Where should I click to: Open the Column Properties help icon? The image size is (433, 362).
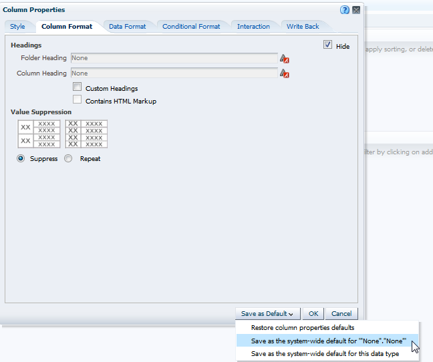click(344, 10)
